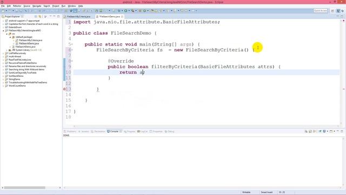
Task: Open the Run menu
Action: pyautogui.click(x=63, y=6)
